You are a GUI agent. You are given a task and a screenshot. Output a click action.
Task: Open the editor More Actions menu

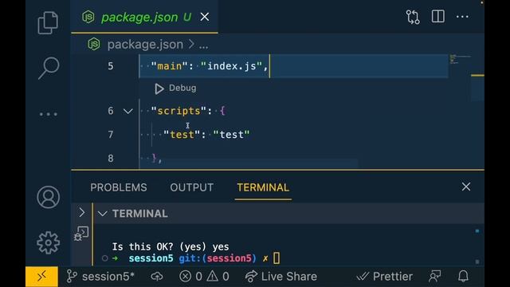point(462,17)
